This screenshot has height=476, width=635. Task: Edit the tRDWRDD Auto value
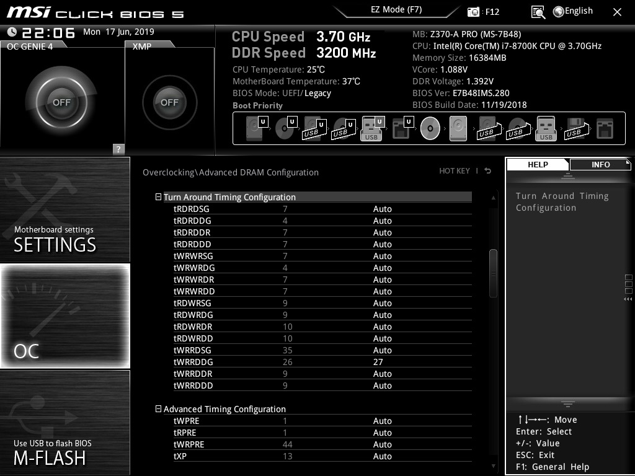pos(382,338)
